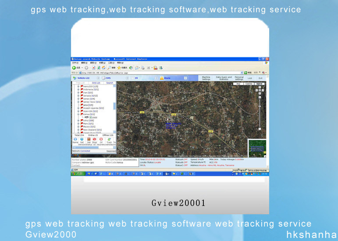The image size is (338, 241).
Task: Click the Oil recovery command icon
Action: tap(101, 139)
